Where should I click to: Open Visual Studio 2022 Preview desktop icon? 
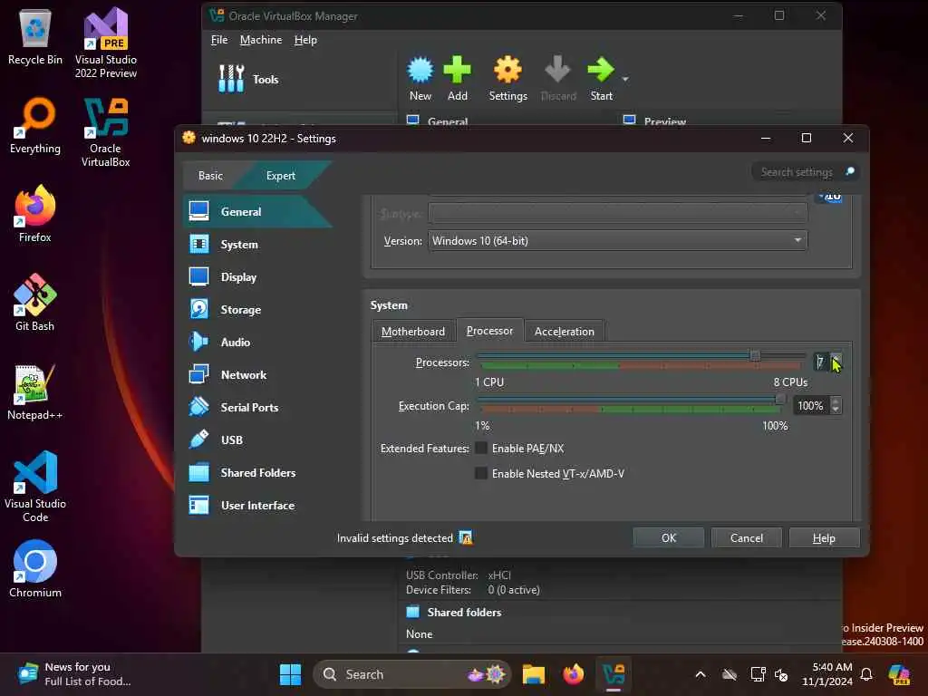[105, 43]
